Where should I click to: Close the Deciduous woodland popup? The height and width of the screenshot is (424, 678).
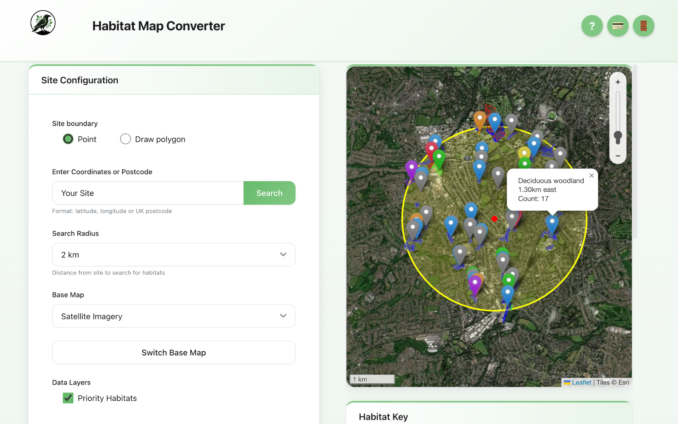coord(591,175)
